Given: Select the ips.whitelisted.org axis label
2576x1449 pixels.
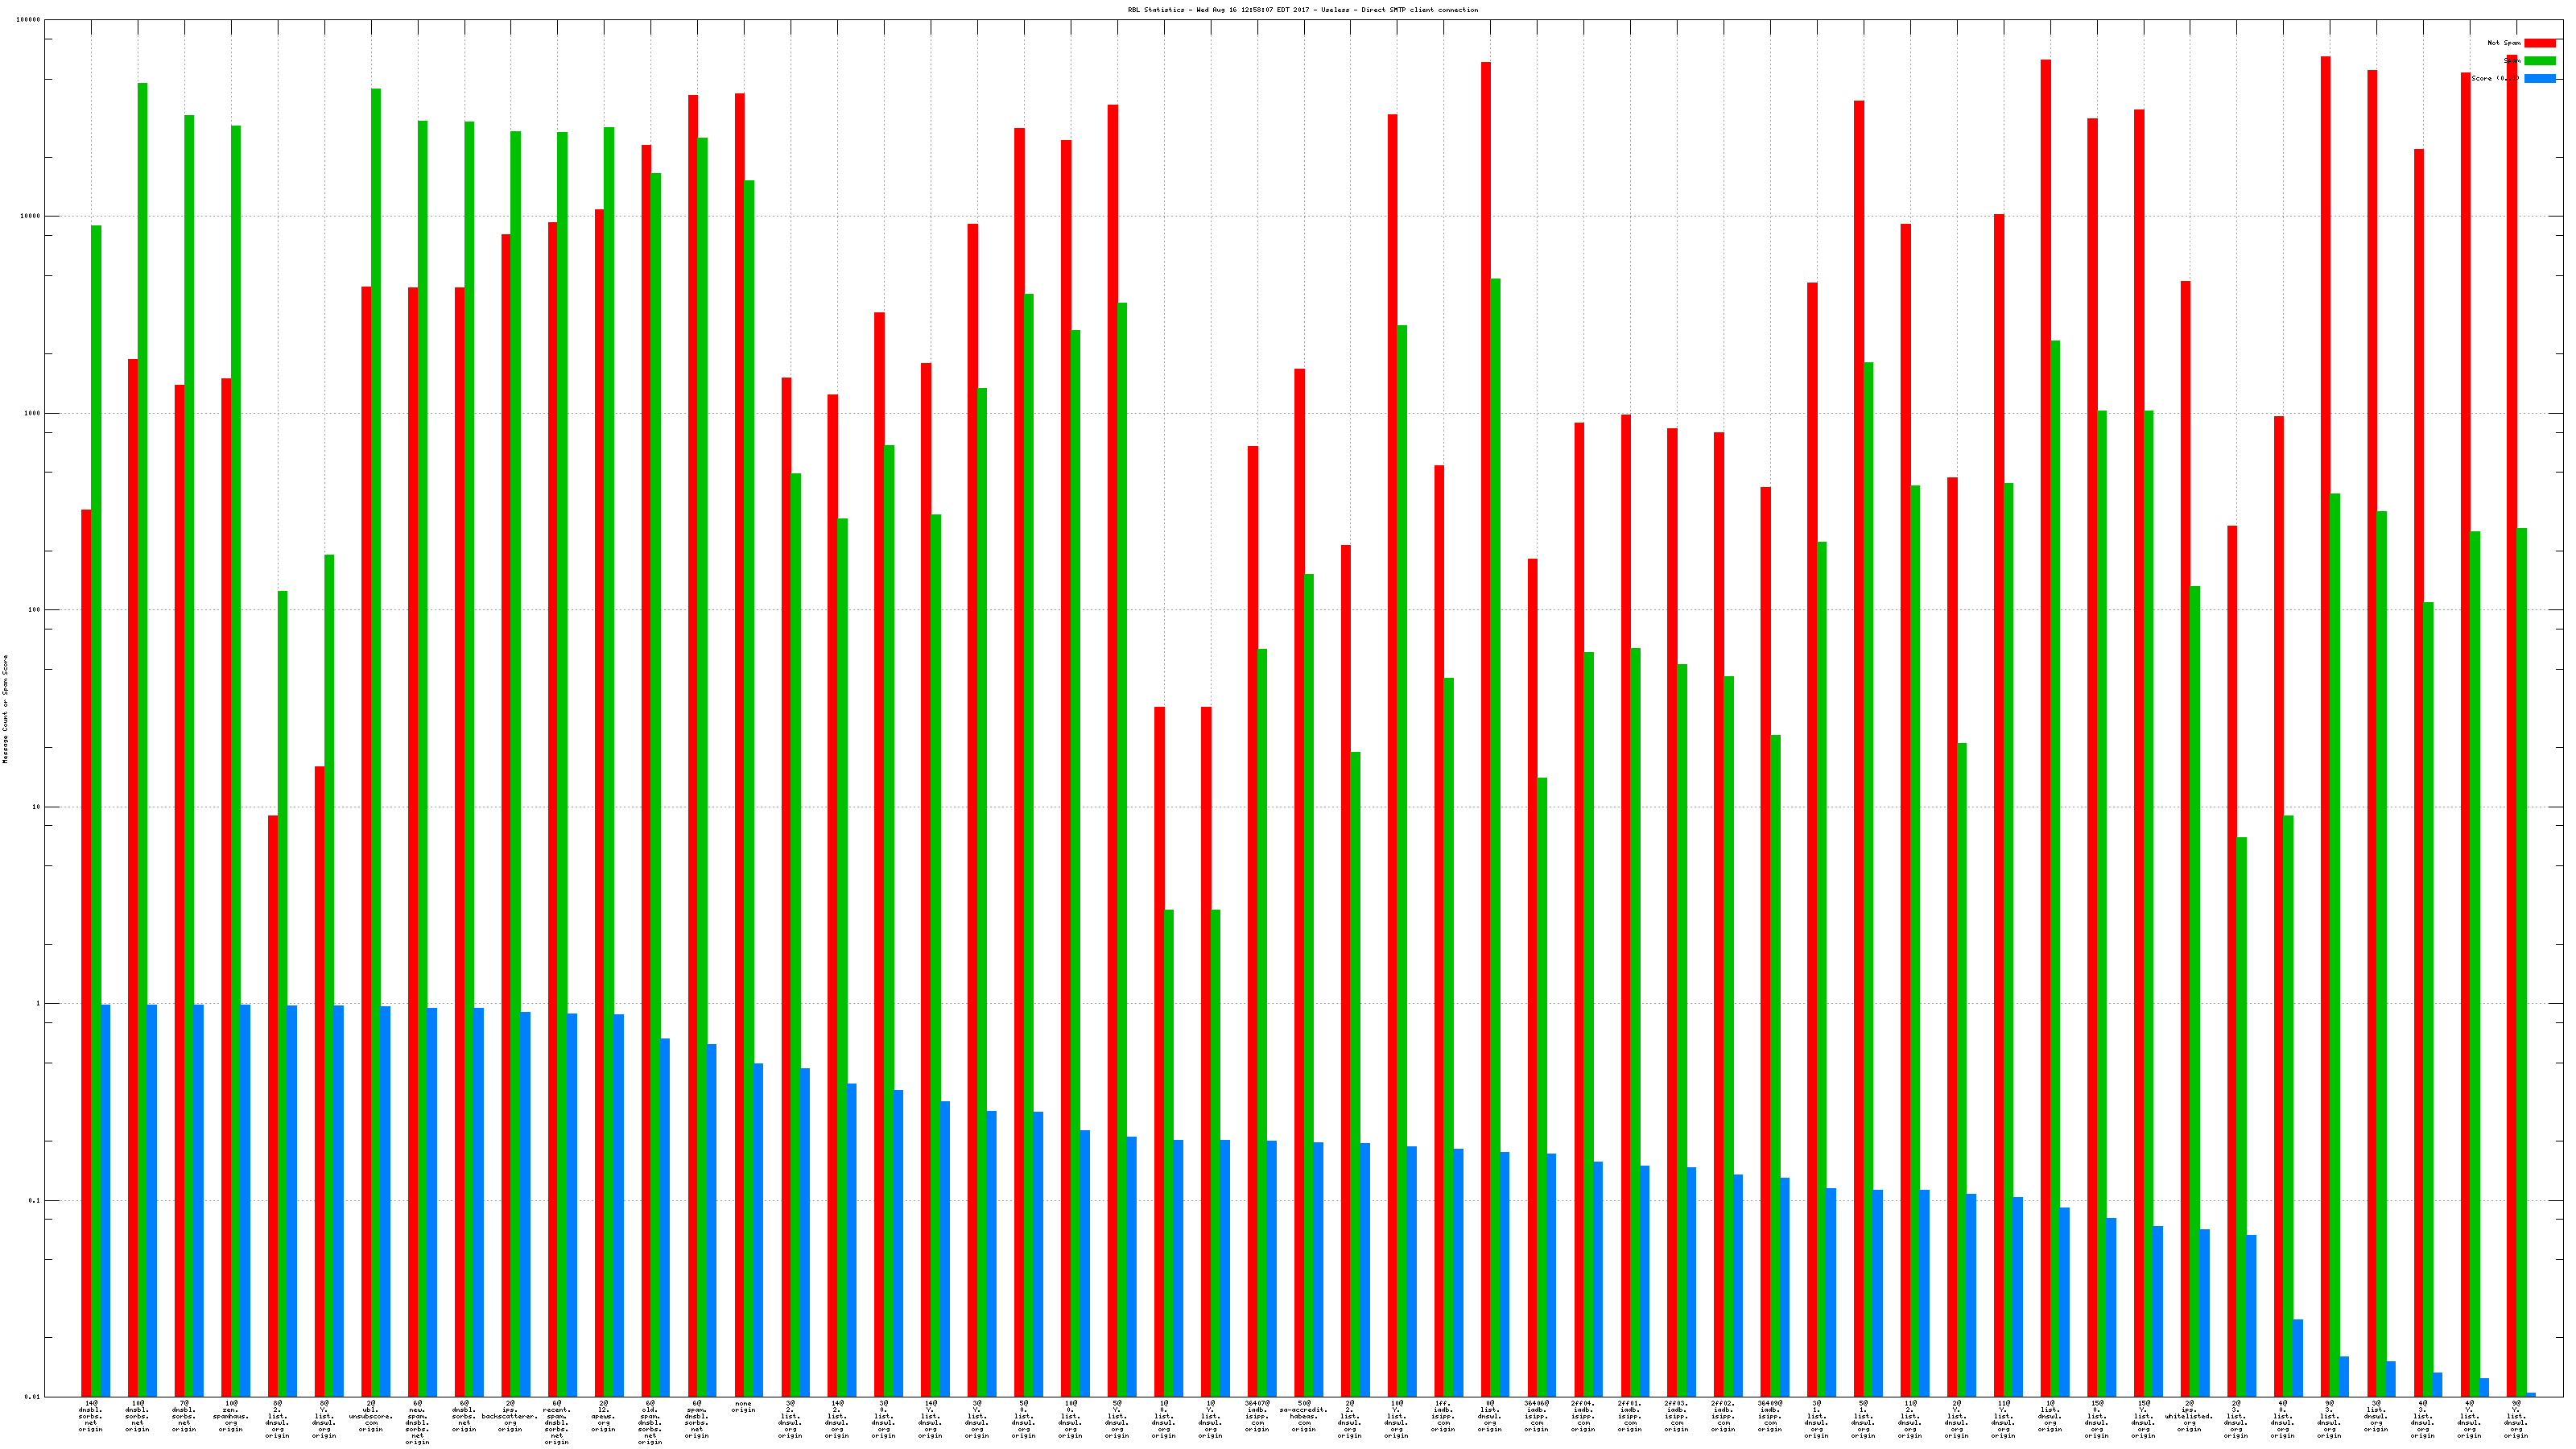Looking at the screenshot, I should coord(2189,1416).
